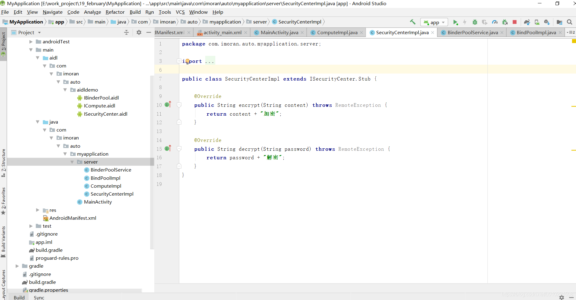Open Project panel gear settings icon
The width and height of the screenshot is (576, 300).
pyautogui.click(x=139, y=32)
